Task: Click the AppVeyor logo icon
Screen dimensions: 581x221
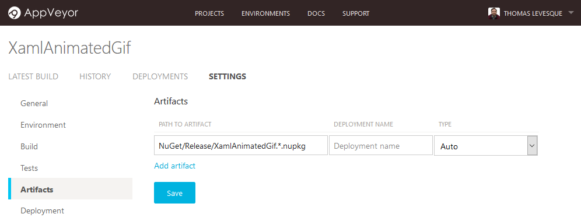Action: (x=15, y=13)
